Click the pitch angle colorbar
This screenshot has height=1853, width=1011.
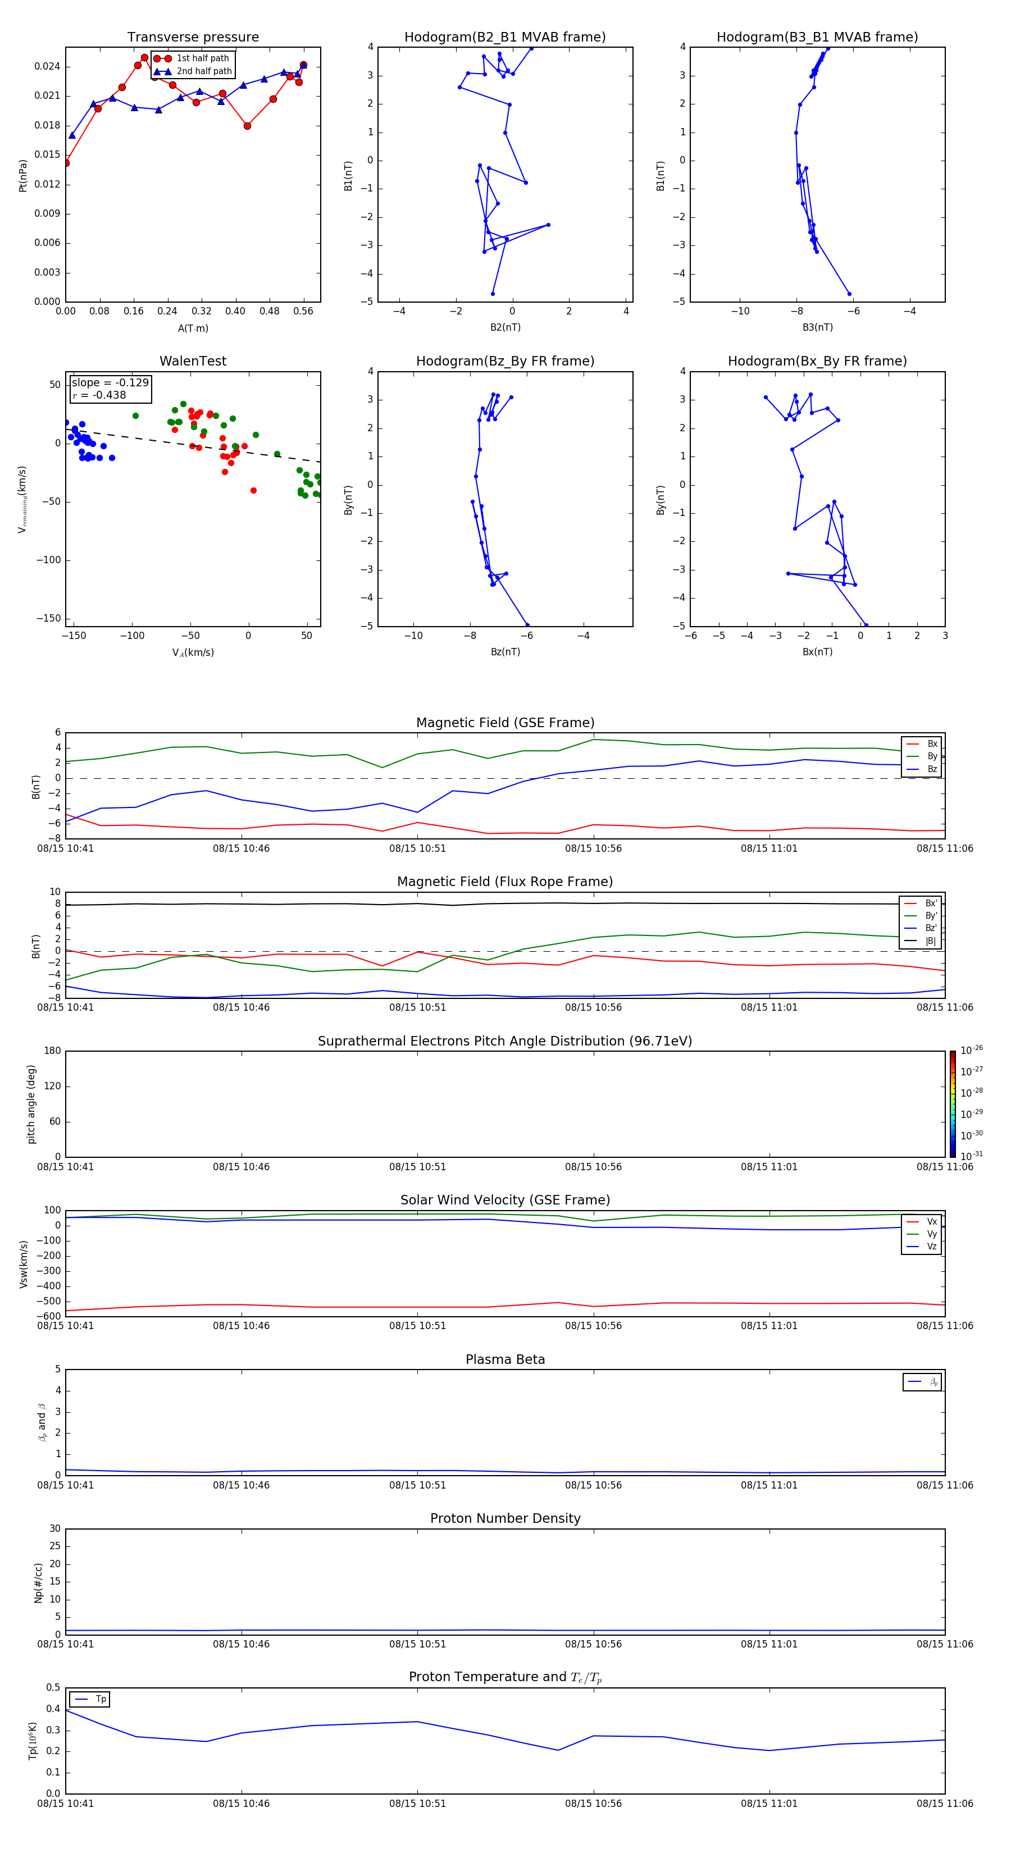pyautogui.click(x=953, y=1104)
